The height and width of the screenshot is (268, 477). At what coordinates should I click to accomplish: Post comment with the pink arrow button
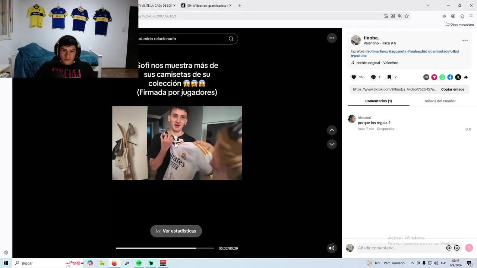point(469,248)
